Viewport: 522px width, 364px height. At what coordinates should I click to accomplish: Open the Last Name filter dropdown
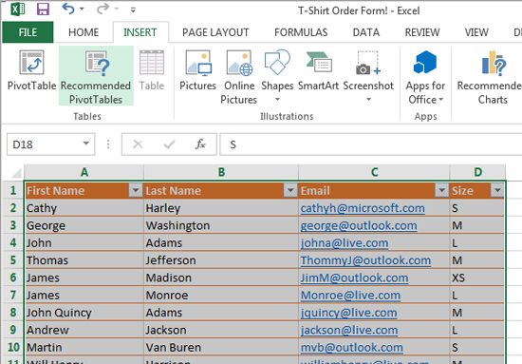(x=290, y=190)
